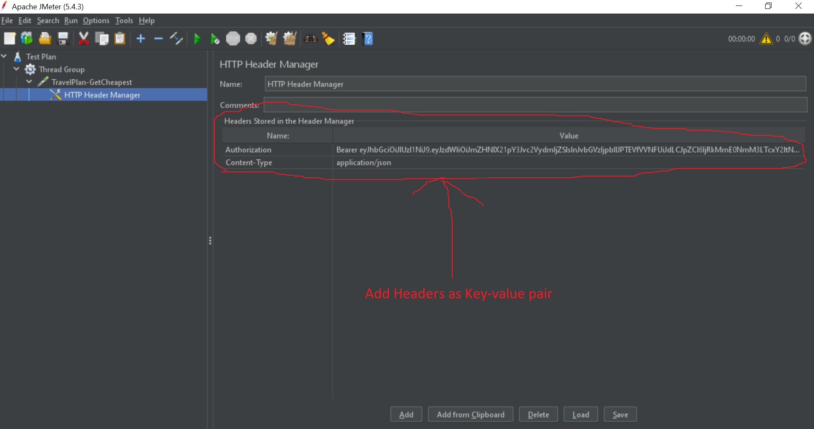Open the Tools menu

(x=124, y=20)
